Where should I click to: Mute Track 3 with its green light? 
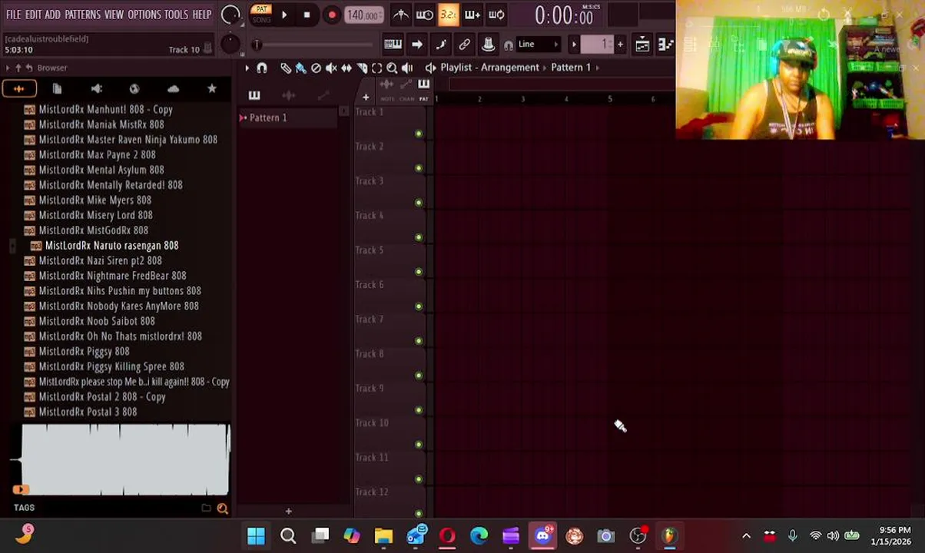coord(419,203)
